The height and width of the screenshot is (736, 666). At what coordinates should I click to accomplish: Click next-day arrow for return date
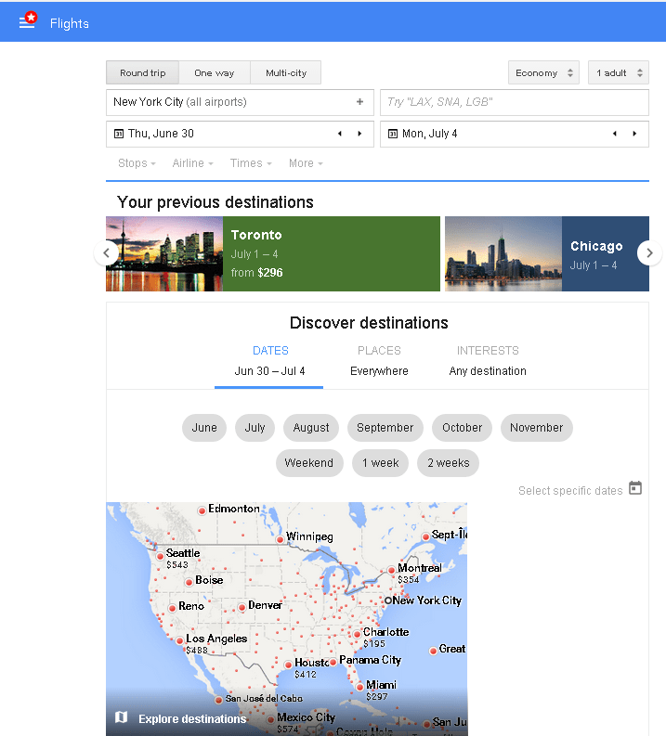[x=634, y=134]
